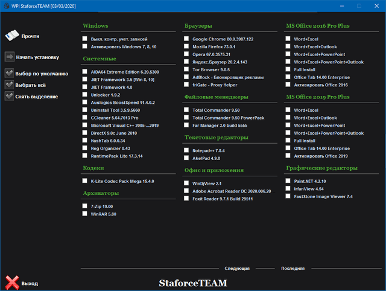Check the Opera 67.0.3575.31 box

click(x=186, y=54)
